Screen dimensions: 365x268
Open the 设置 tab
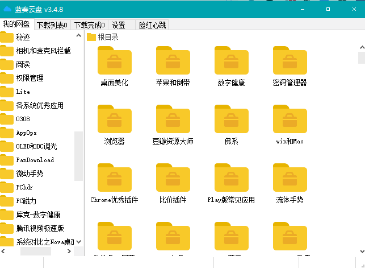(121, 25)
